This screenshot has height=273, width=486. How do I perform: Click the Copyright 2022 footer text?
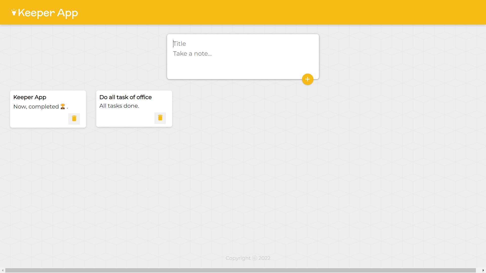click(248, 258)
